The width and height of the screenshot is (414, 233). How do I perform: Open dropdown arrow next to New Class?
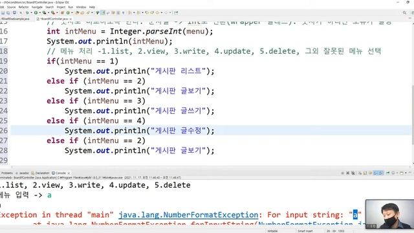pyautogui.click(x=72, y=13)
